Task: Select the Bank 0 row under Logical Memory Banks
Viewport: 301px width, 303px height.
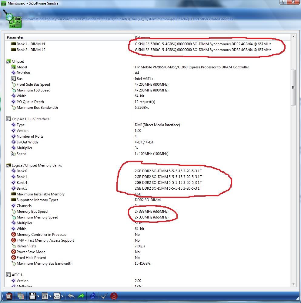Action: [x=147, y=171]
